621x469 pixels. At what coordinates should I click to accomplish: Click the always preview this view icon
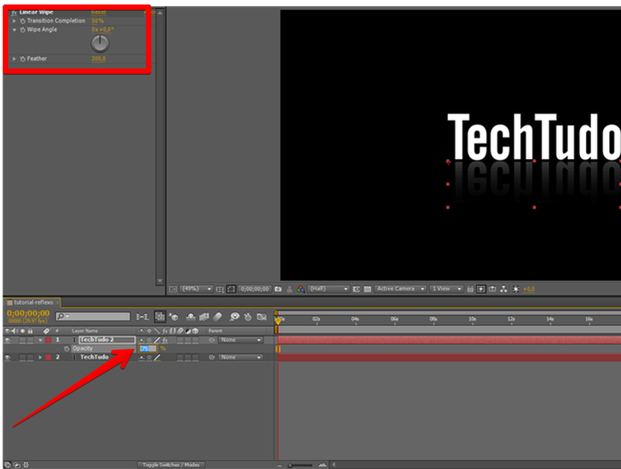[x=173, y=289]
